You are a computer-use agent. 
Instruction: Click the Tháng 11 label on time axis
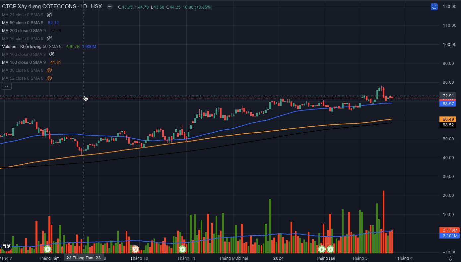tap(186, 258)
